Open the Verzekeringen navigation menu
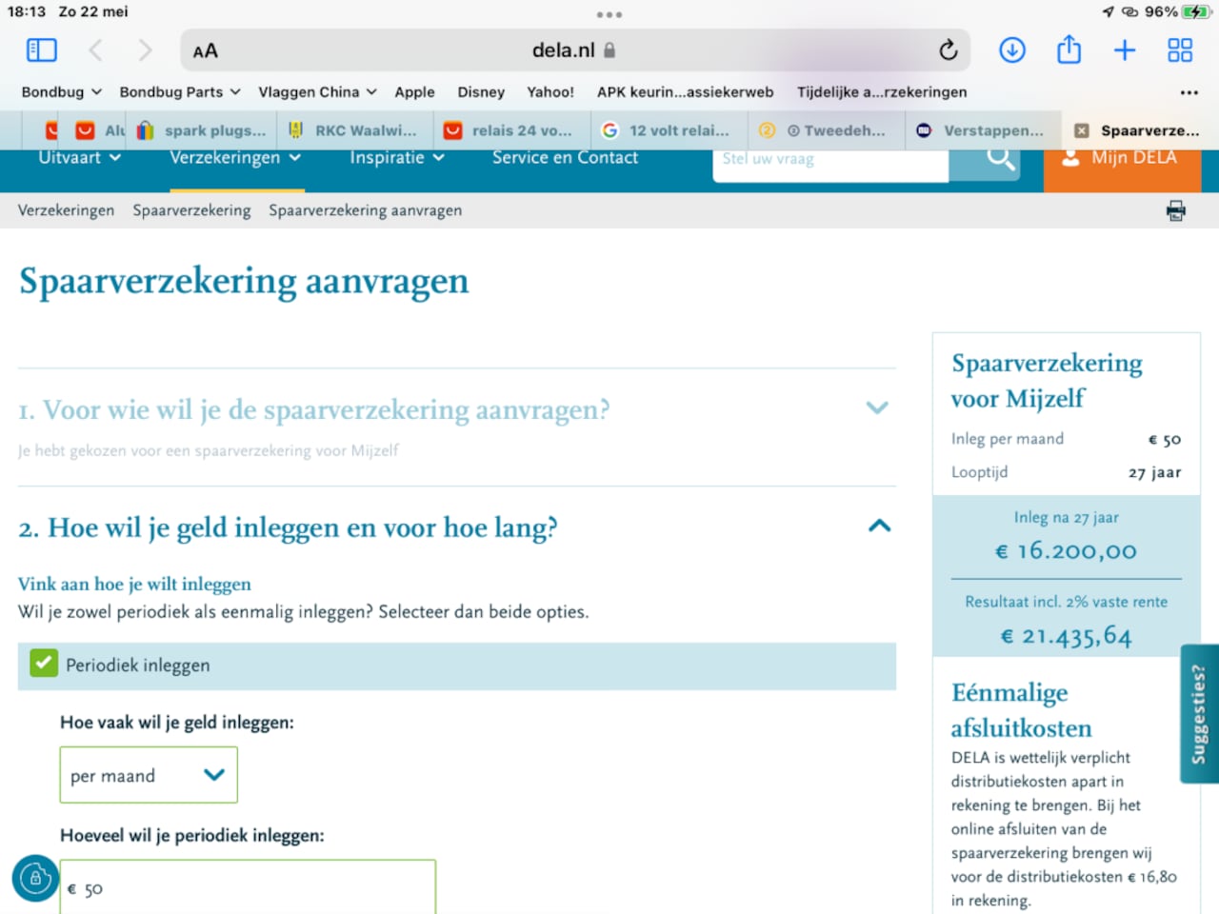Image resolution: width=1219 pixels, height=914 pixels. (234, 158)
